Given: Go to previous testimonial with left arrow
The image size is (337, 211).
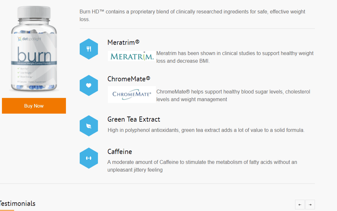Looking at the screenshot, I should click(x=300, y=205).
